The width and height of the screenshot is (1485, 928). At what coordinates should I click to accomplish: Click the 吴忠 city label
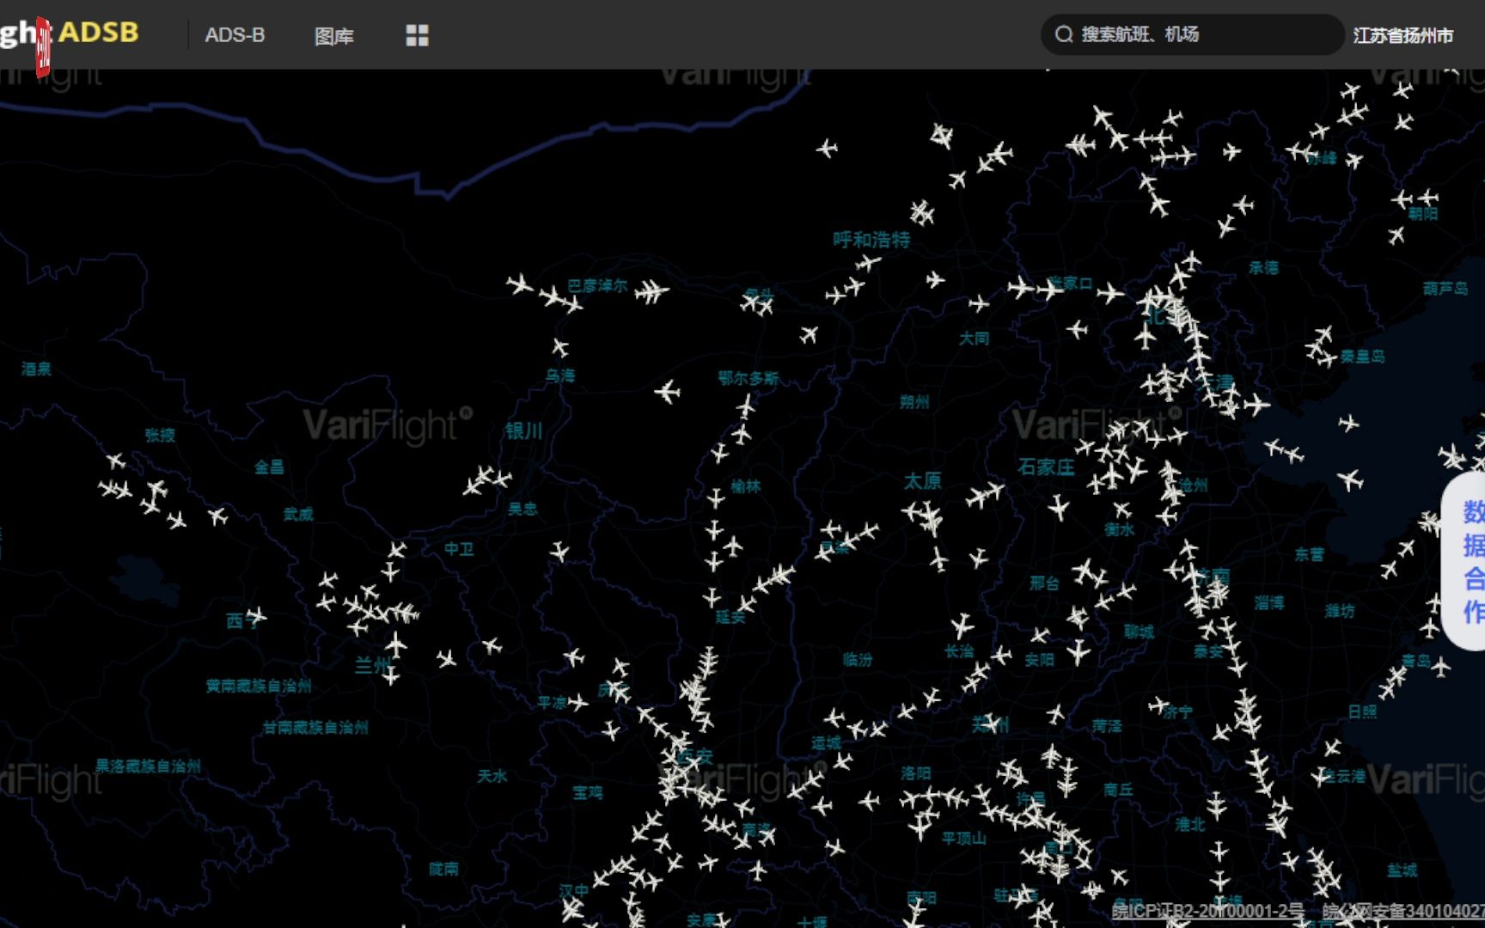pyautogui.click(x=522, y=509)
